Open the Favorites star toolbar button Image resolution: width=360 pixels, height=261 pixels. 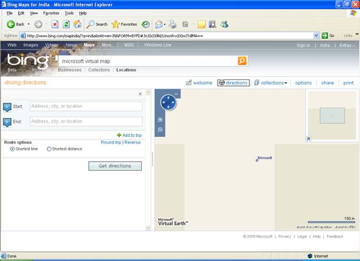(124, 24)
